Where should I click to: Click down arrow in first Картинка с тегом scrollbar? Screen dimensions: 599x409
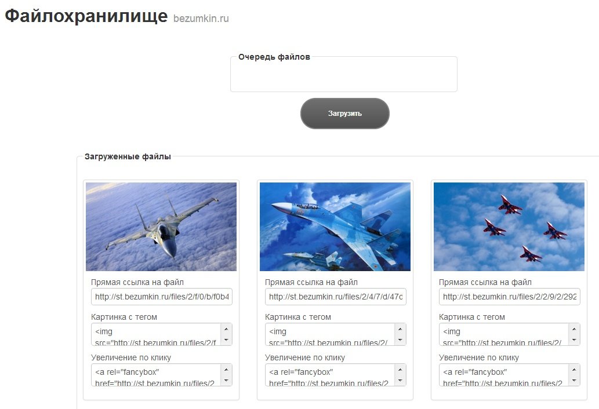[x=226, y=340]
